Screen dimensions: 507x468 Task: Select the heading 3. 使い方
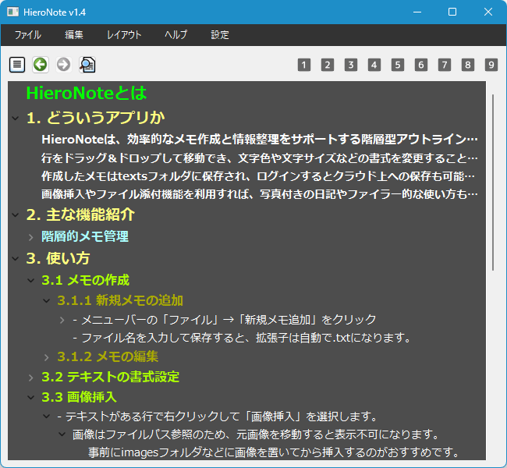click(x=58, y=258)
